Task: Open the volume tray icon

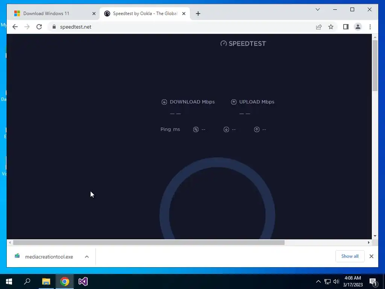Action: (x=336, y=281)
